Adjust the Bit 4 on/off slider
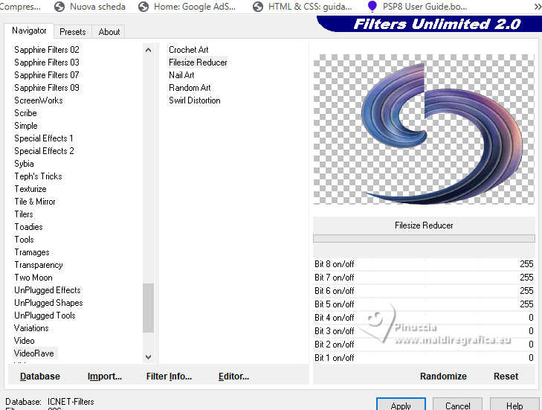This screenshot has width=542, height=410. point(424,318)
